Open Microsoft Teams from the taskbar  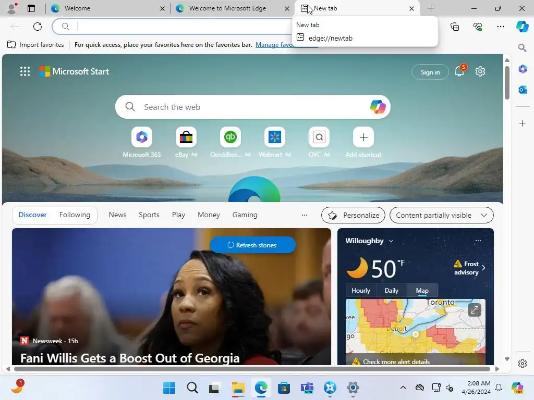(x=307, y=387)
